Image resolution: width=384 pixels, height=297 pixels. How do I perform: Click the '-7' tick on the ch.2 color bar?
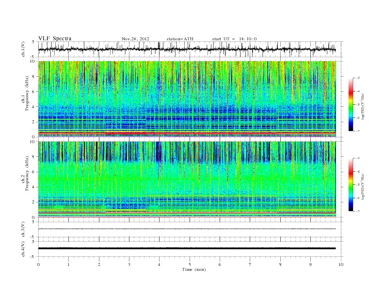357,211
